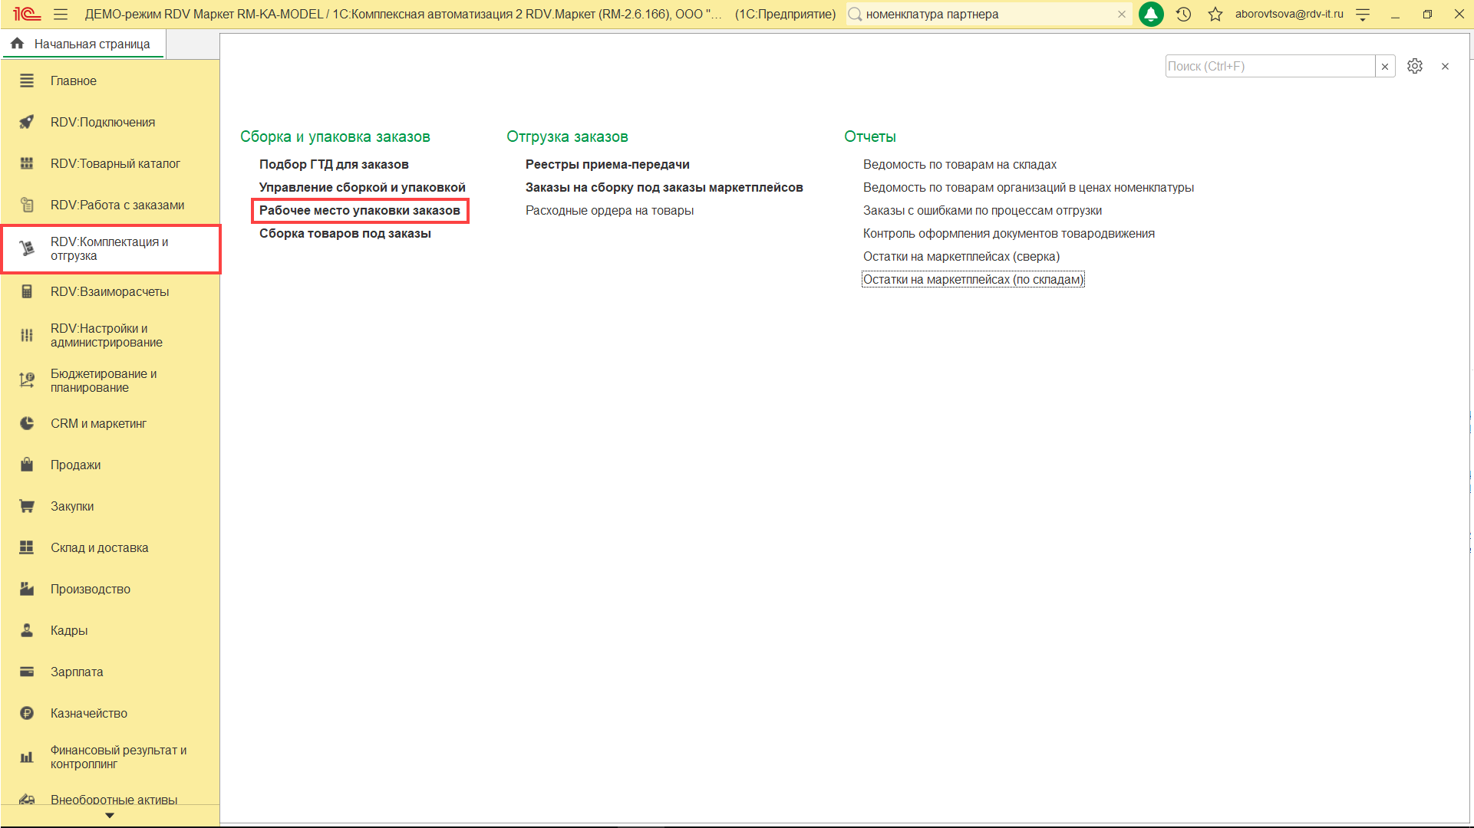The image size is (1474, 828).
Task: Click the 1C logo icon
Action: click(x=26, y=14)
